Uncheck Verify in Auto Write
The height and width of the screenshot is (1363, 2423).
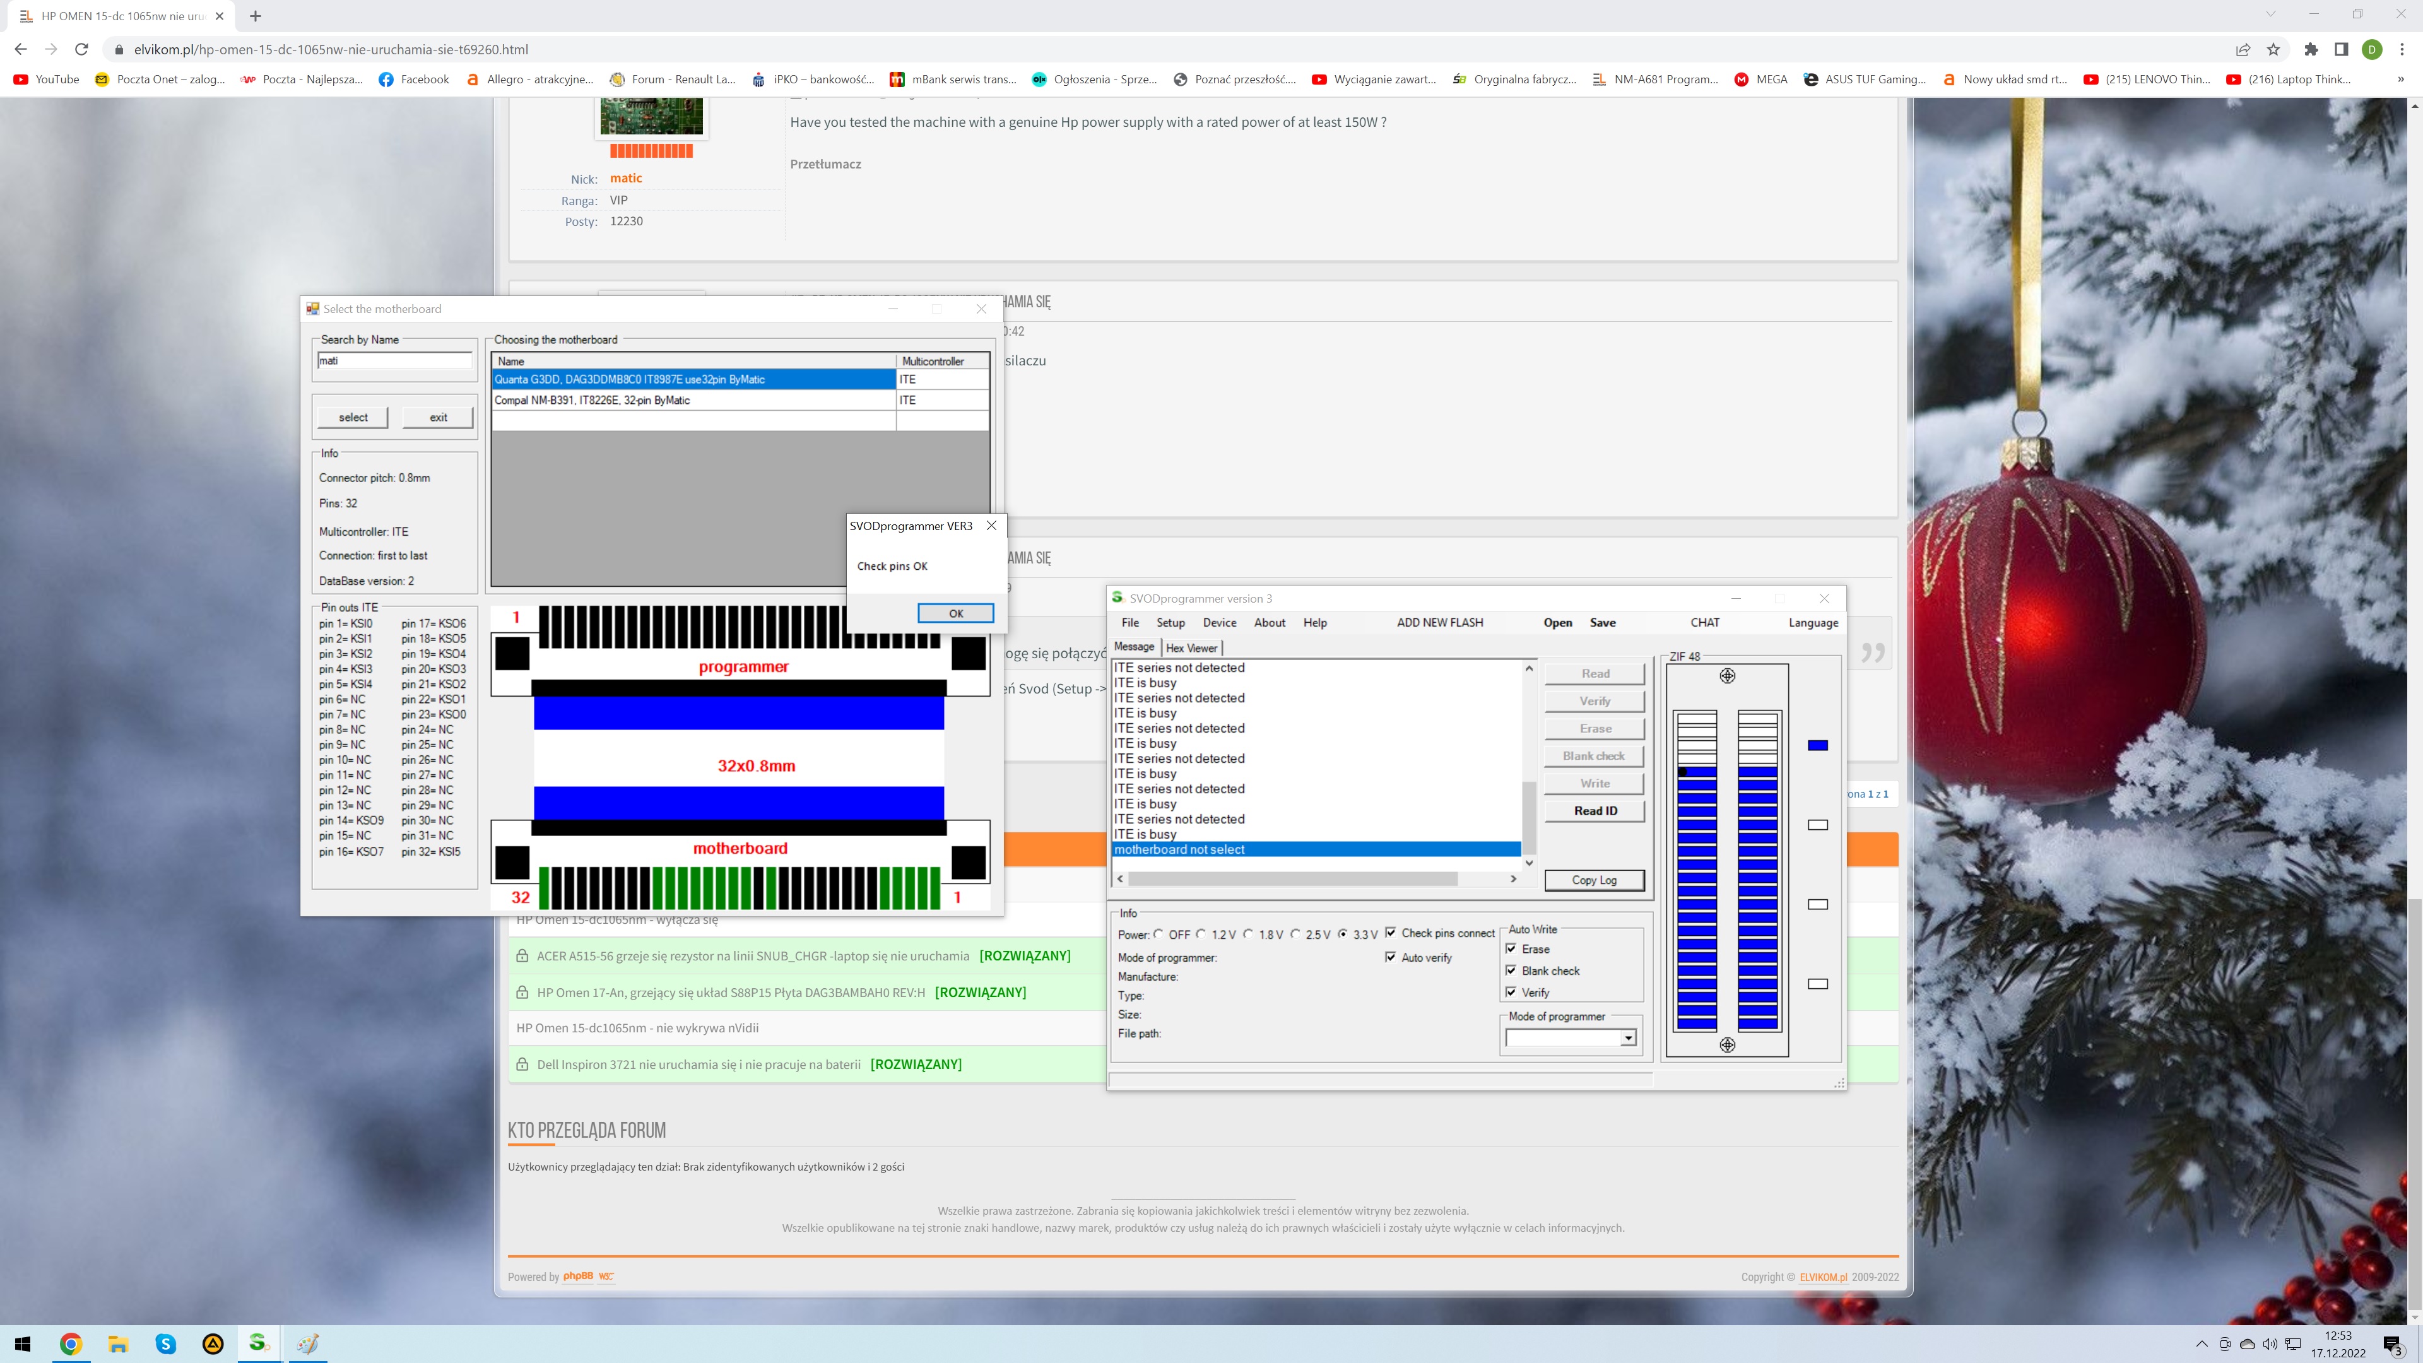(1511, 991)
